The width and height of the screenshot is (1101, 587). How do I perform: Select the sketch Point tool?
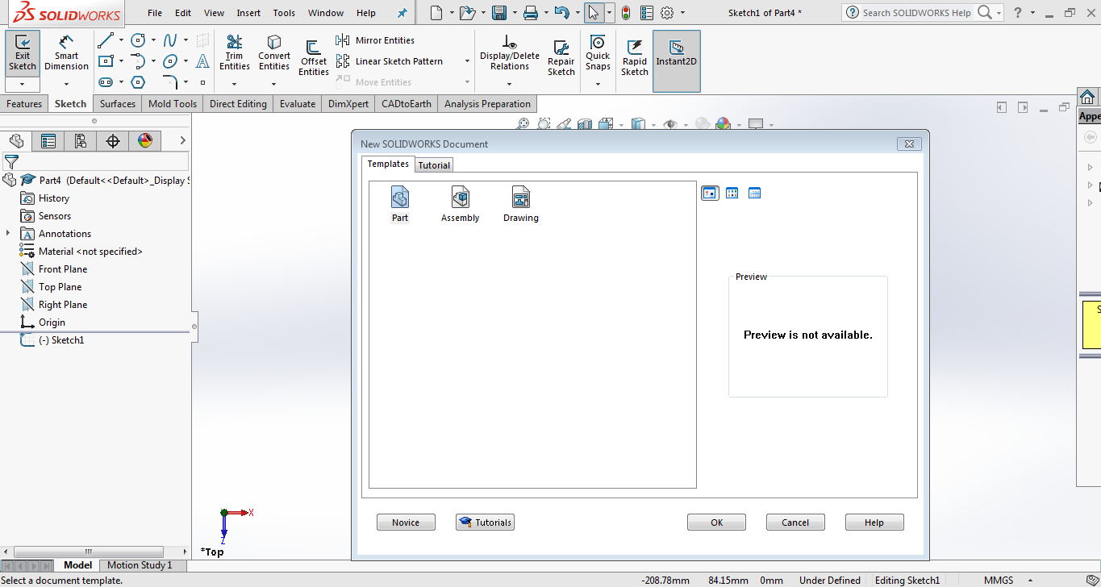click(x=202, y=82)
